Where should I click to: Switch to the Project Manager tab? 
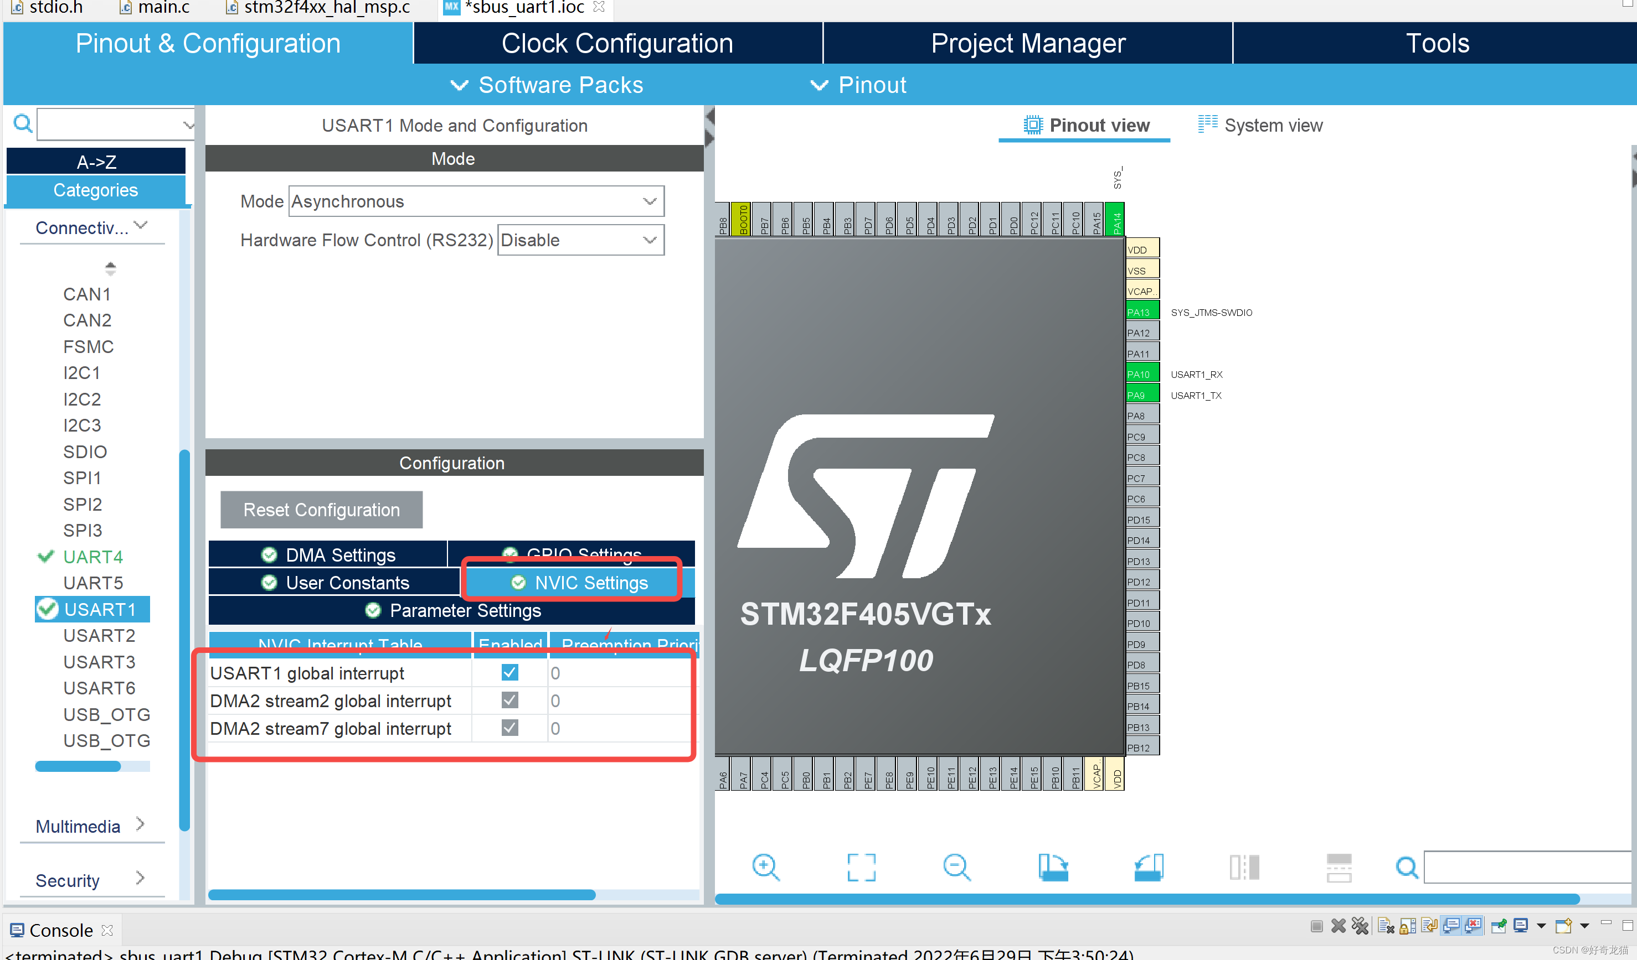[1028, 43]
